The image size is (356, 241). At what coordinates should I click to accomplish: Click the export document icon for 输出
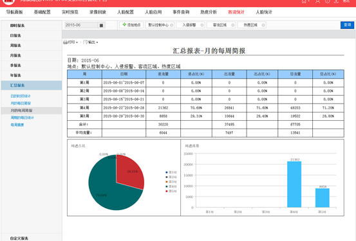point(86,42)
